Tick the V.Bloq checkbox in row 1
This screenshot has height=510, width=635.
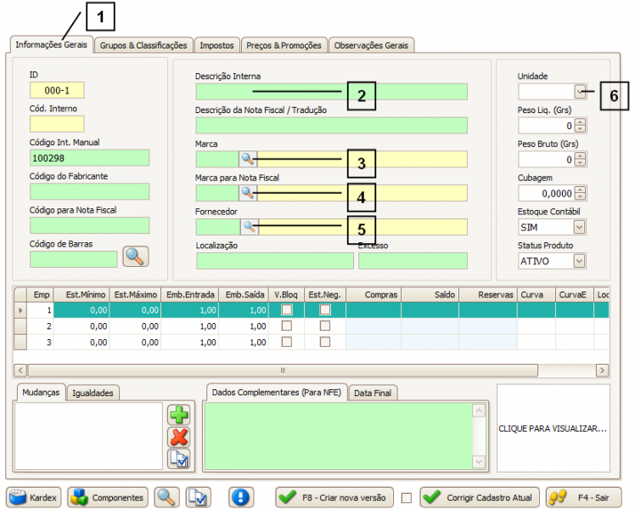[x=288, y=309]
